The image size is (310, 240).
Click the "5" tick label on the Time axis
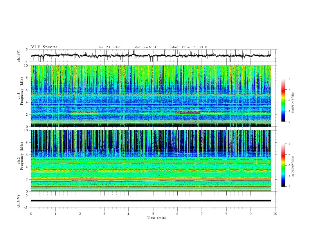[x=153, y=214]
